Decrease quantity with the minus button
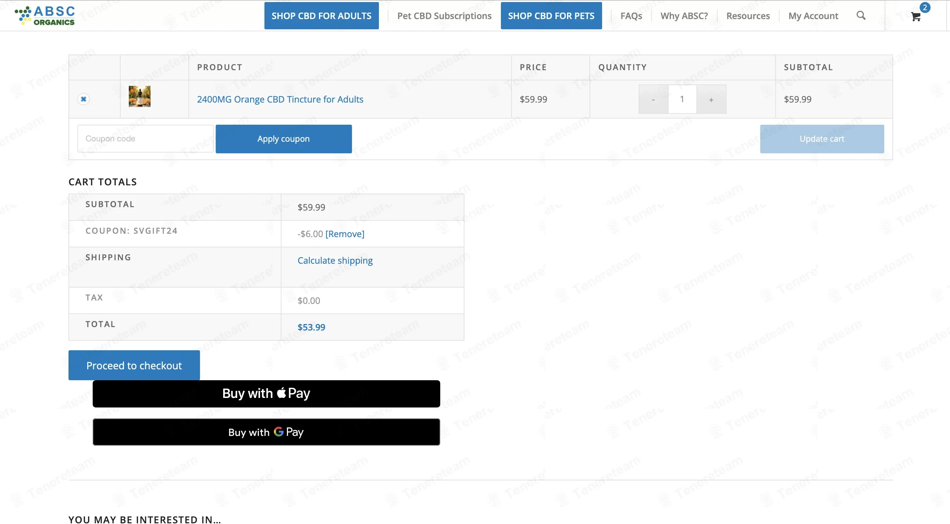This screenshot has width=950, height=524. pyautogui.click(x=653, y=99)
